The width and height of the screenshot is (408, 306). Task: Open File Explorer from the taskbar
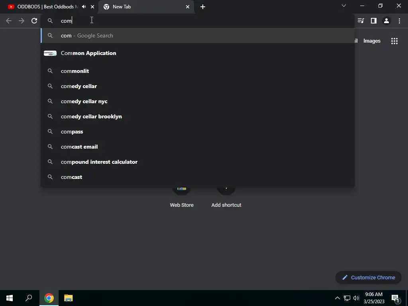click(69, 298)
